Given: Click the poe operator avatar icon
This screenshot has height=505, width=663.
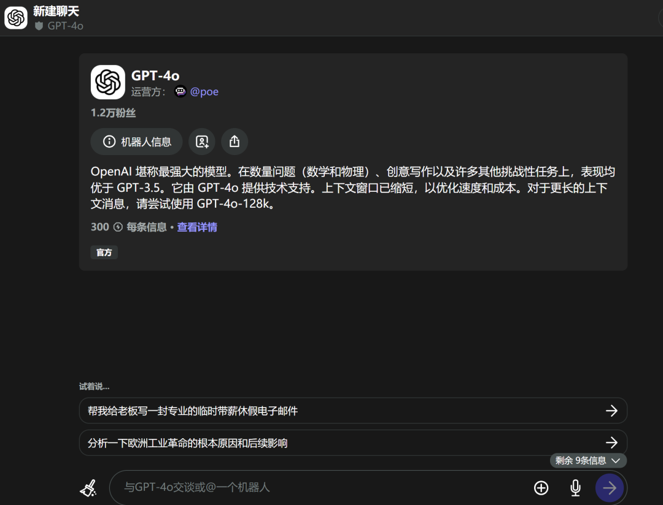Looking at the screenshot, I should 180,92.
